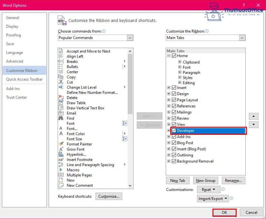
Task: Click the Cut scissors icon
Action: 61,82
